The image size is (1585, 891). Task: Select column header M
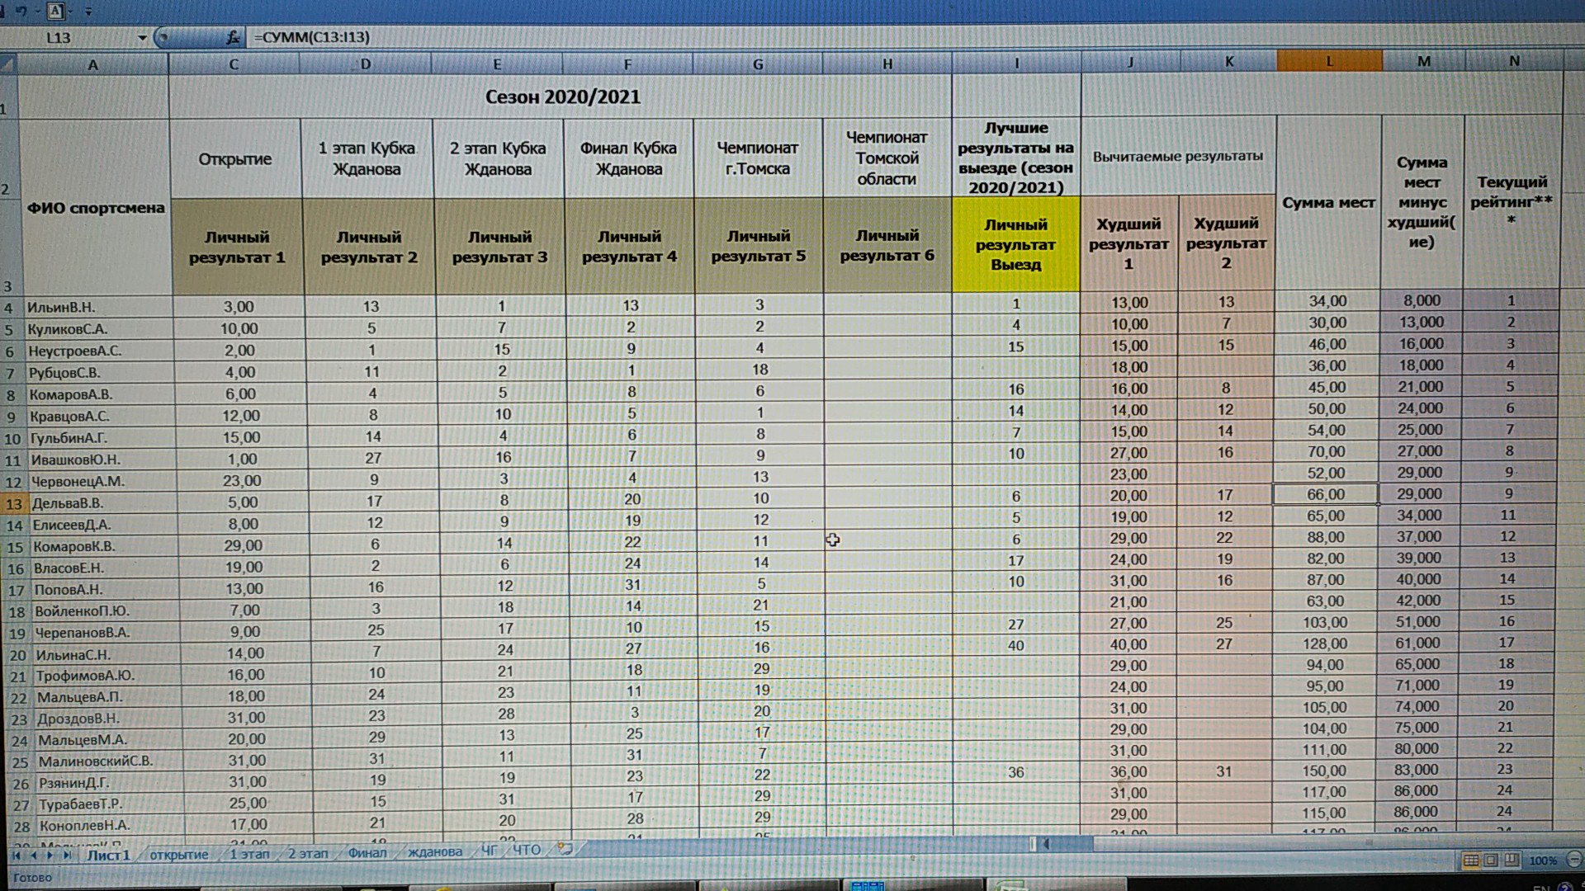pyautogui.click(x=1424, y=61)
